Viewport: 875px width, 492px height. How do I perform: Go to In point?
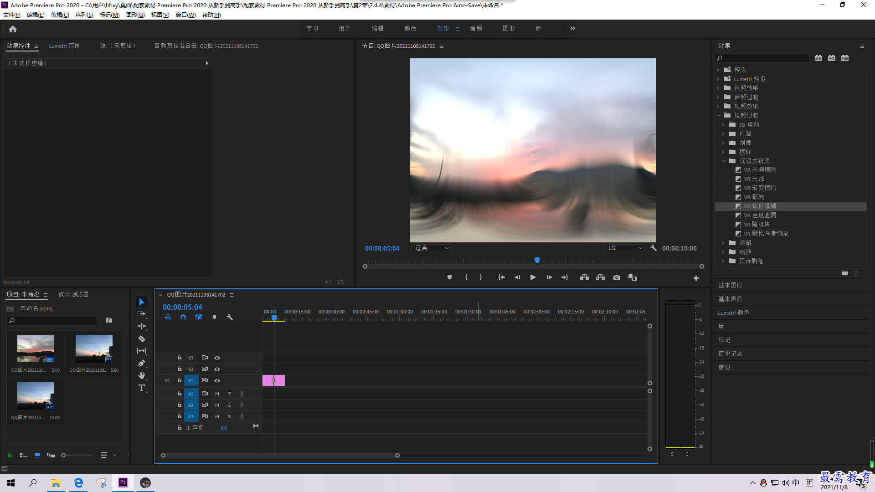[x=501, y=277]
